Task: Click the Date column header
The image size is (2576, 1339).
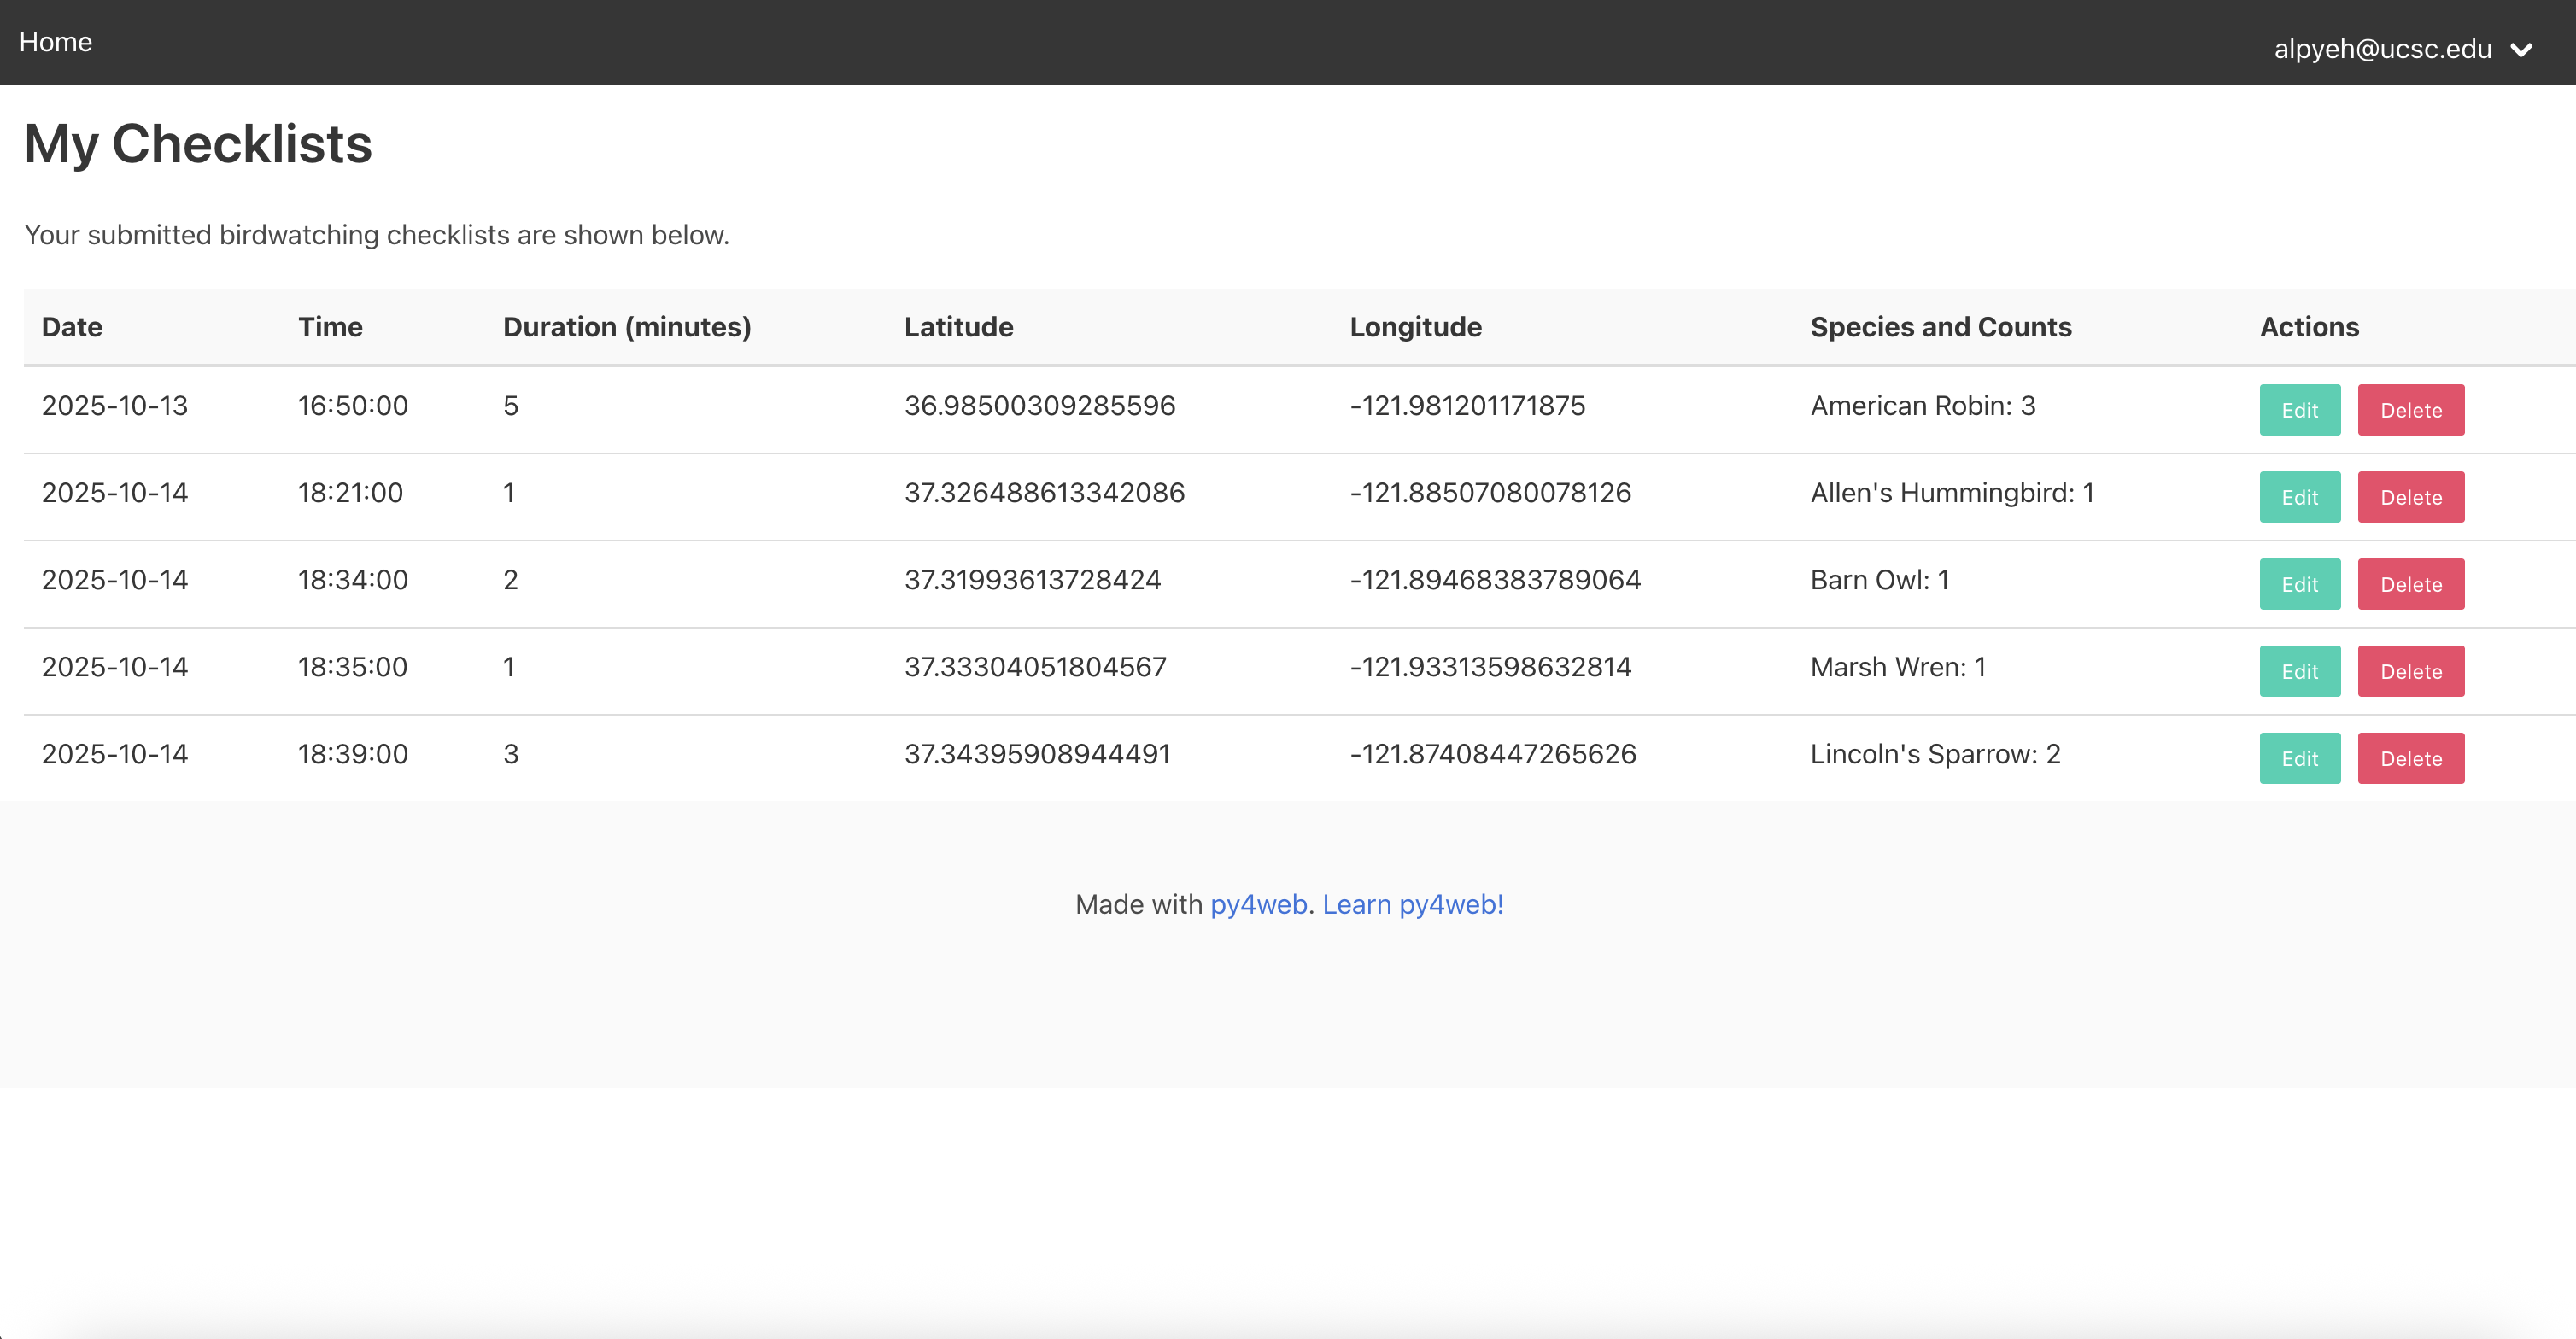Action: 72,327
